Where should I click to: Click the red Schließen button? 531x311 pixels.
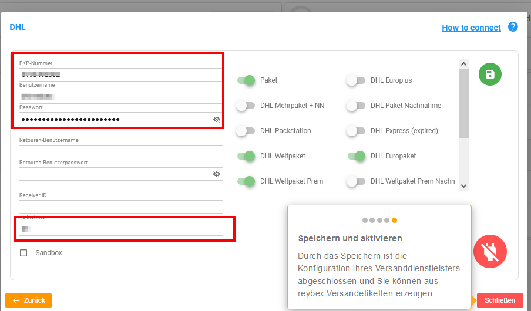500,300
